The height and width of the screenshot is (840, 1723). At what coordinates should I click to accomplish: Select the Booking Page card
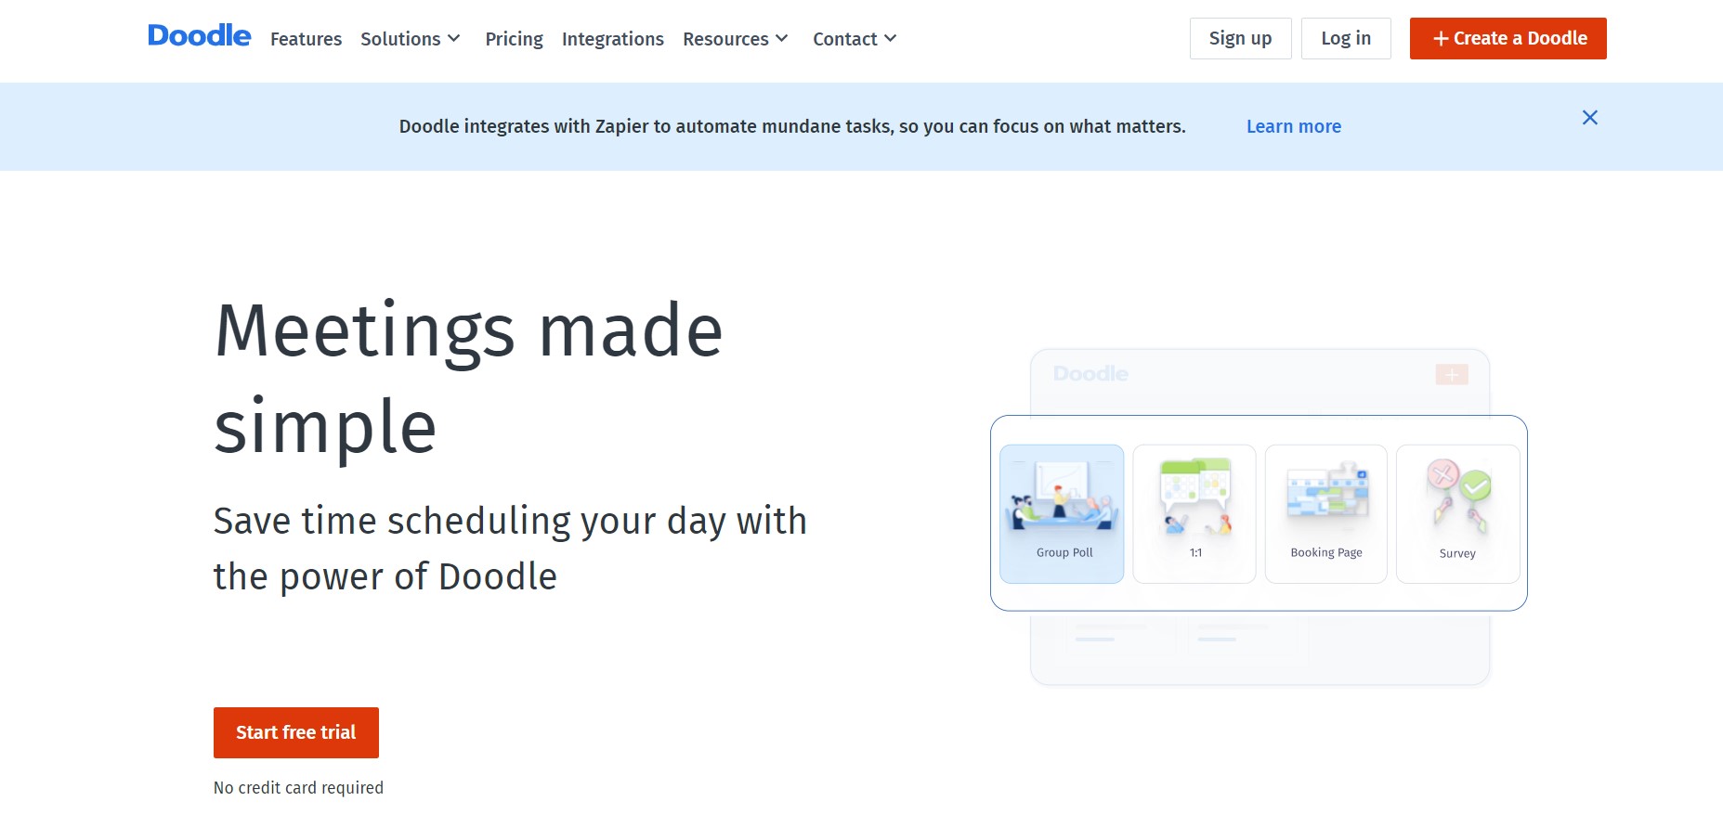point(1326,513)
